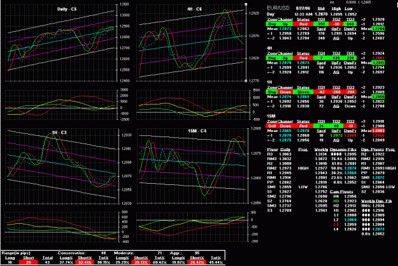The height and width of the screenshot is (266, 398).
Task: Select the High header beside Bid
Action: point(336,9)
